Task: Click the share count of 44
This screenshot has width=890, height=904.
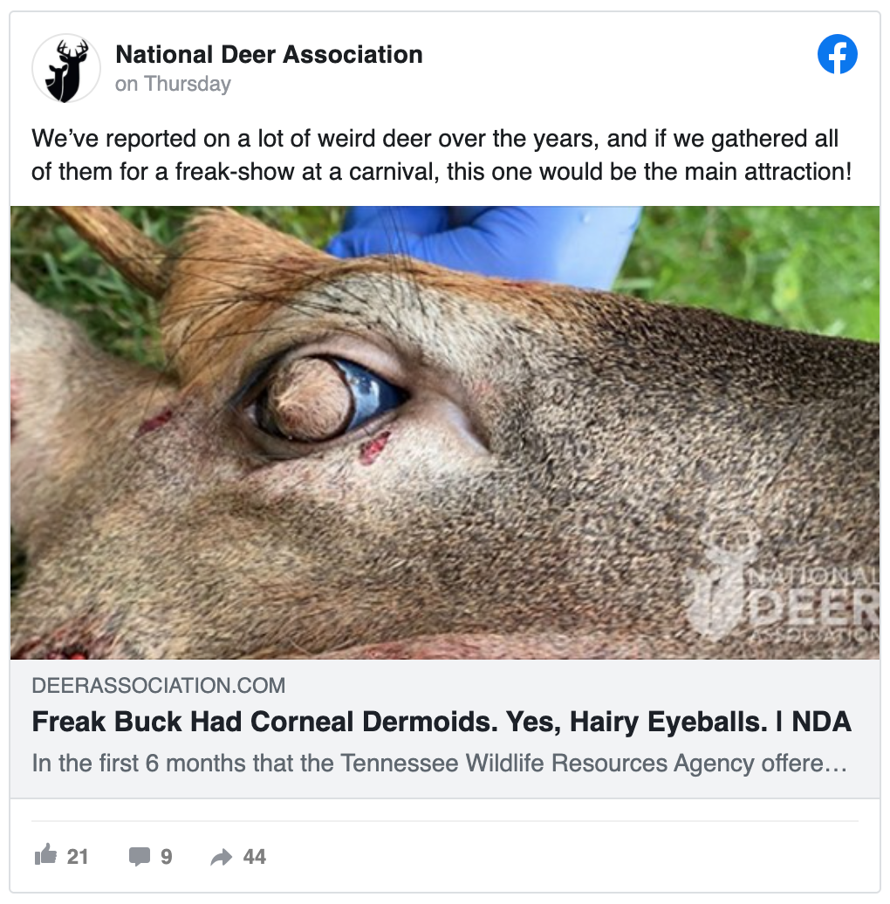Action: pos(254,856)
